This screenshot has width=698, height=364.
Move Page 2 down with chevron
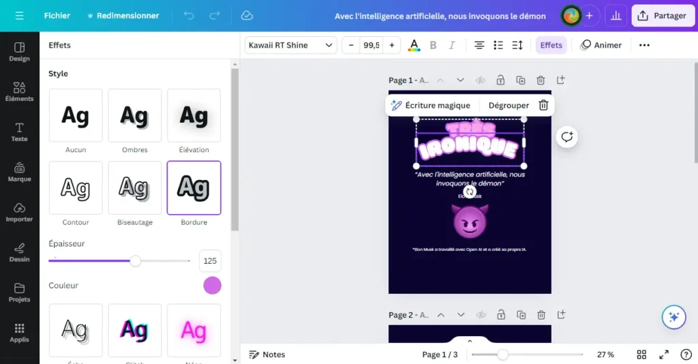tap(461, 315)
